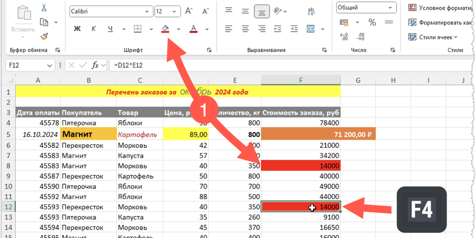Increase font size with large A icon

(189, 11)
